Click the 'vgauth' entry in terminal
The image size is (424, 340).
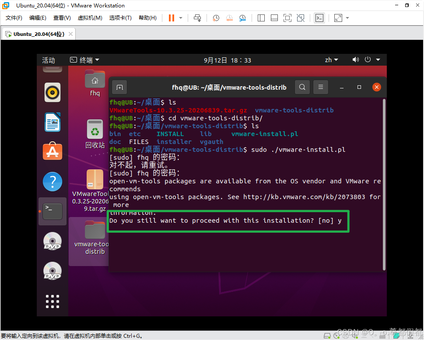click(211, 142)
